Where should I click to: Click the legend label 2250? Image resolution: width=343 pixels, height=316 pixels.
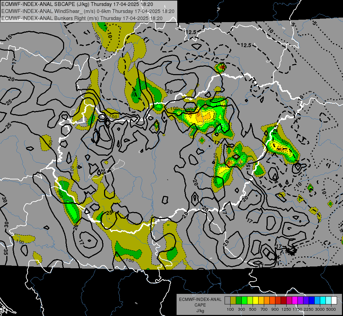point(309,309)
